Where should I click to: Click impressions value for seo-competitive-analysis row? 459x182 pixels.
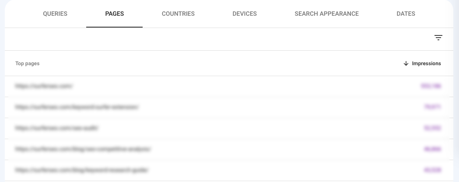click(x=432, y=149)
